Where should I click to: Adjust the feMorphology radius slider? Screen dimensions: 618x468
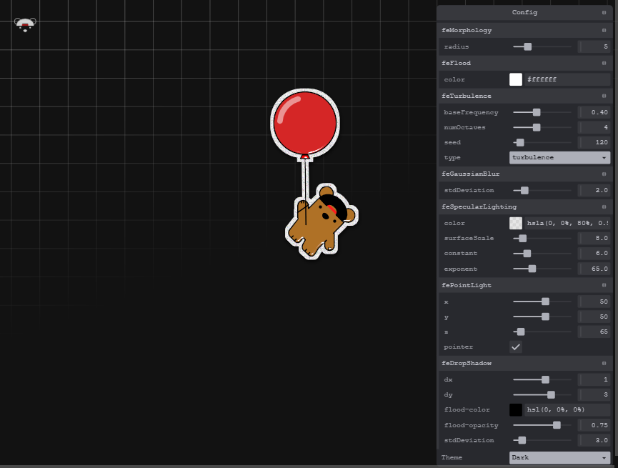(x=542, y=46)
